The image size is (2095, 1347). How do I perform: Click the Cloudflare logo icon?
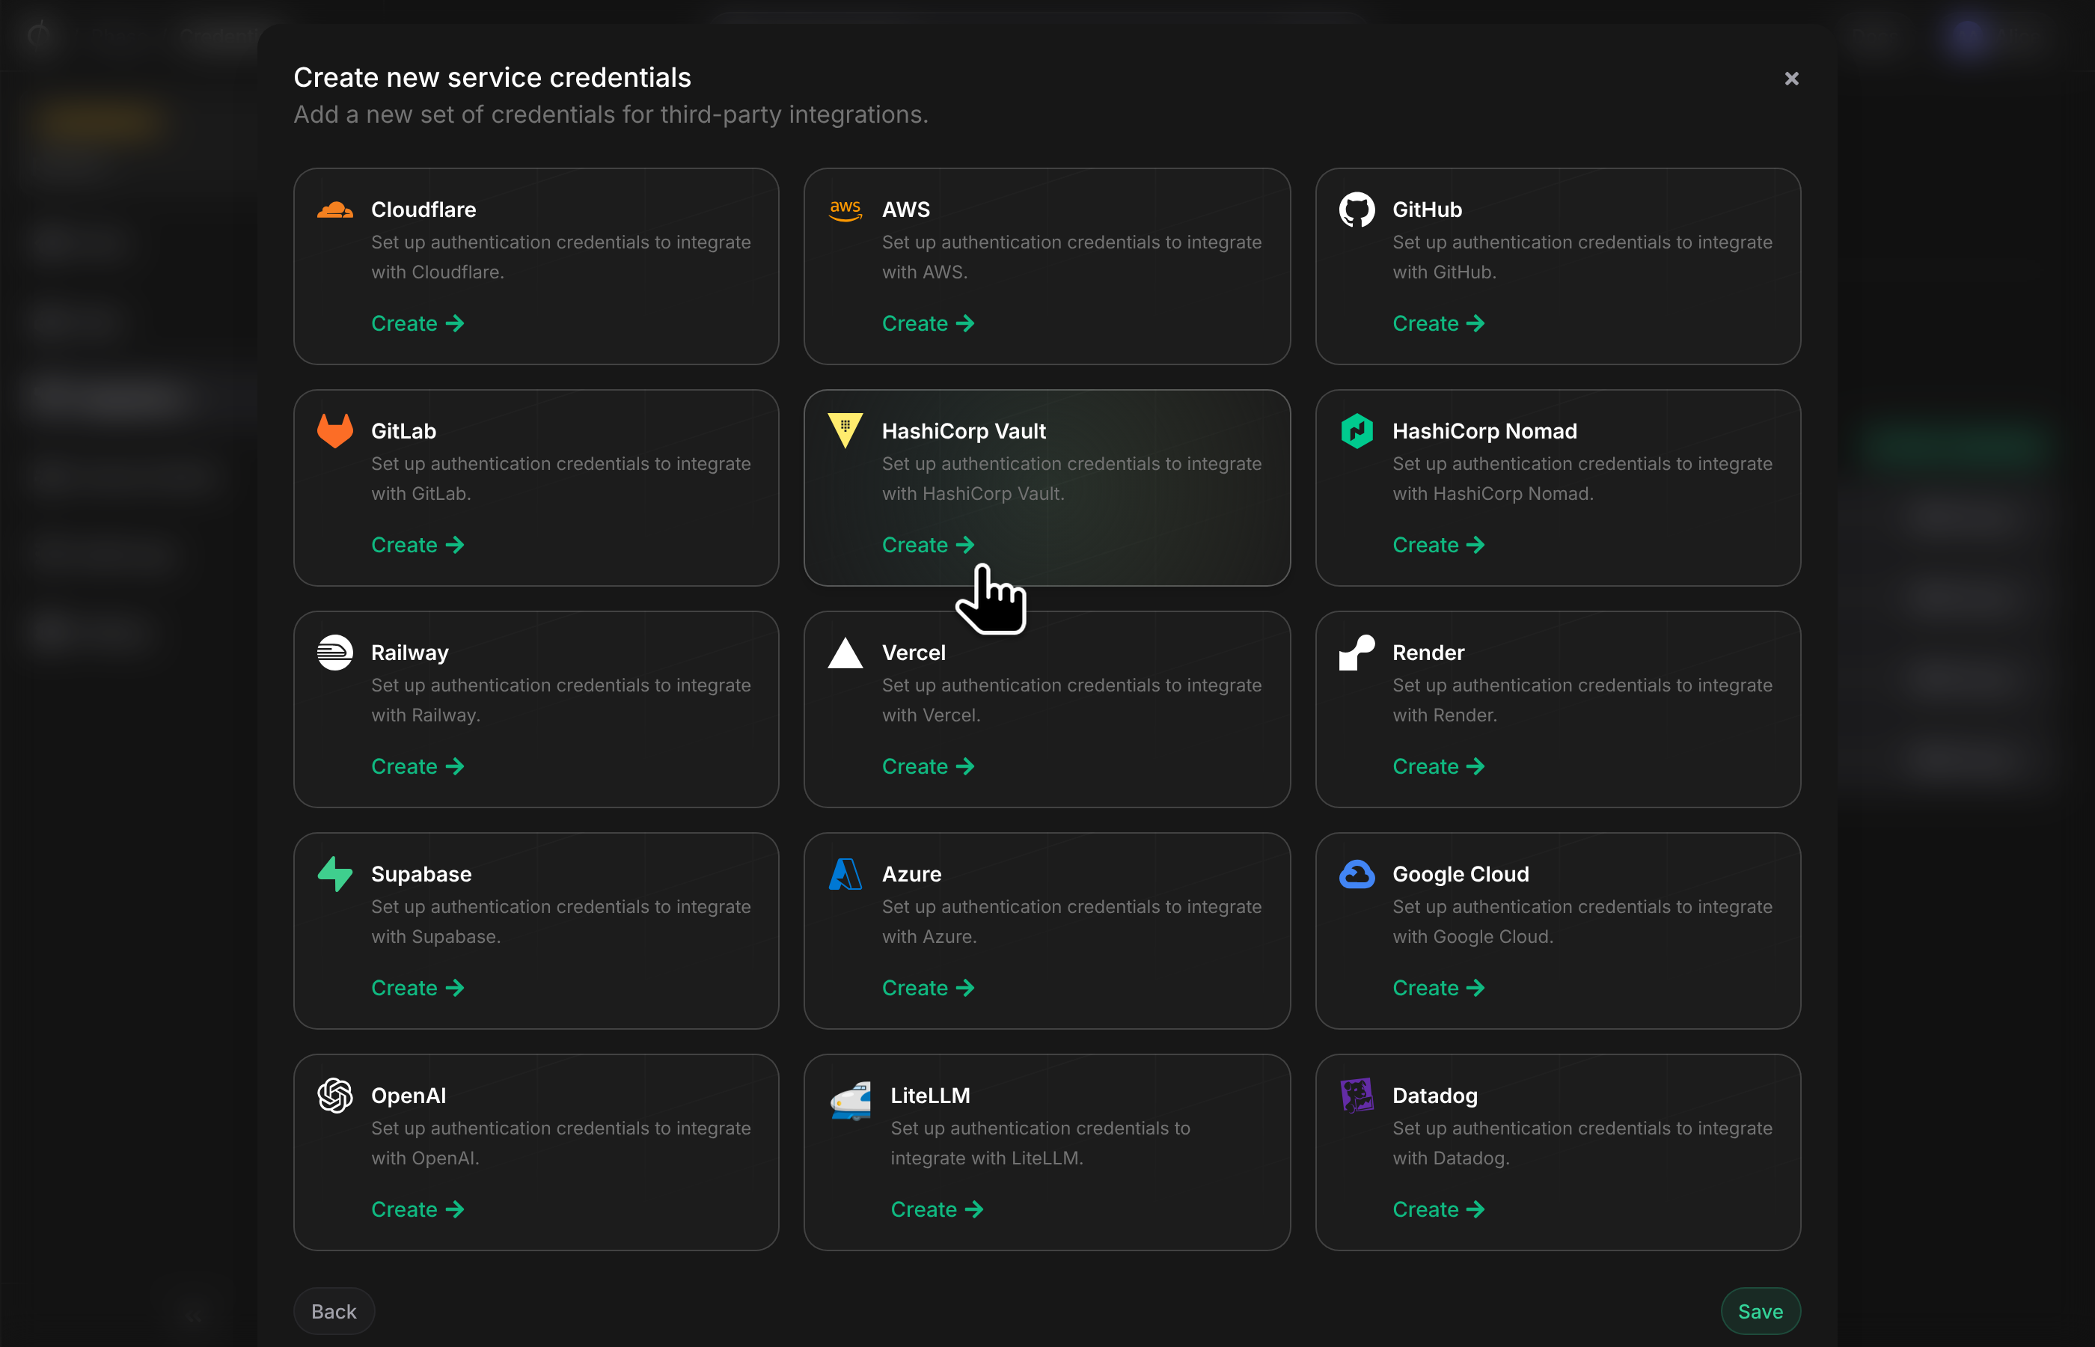[x=335, y=210]
